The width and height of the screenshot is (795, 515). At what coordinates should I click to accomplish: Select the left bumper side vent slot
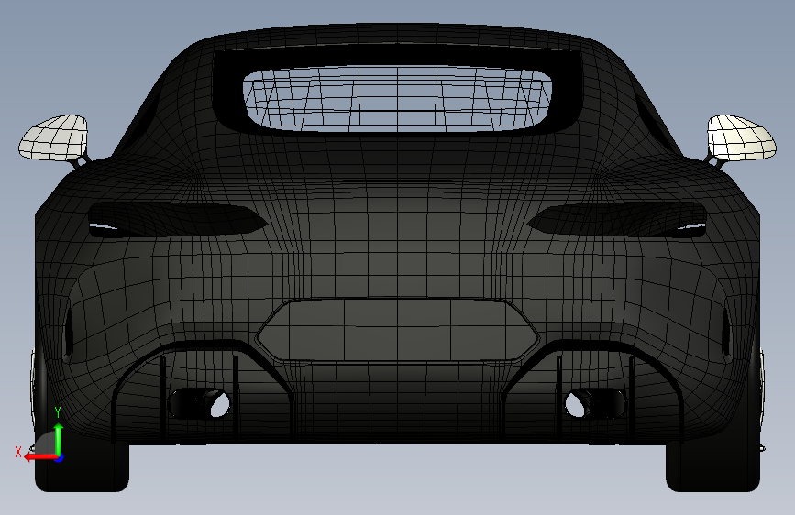tap(68, 332)
